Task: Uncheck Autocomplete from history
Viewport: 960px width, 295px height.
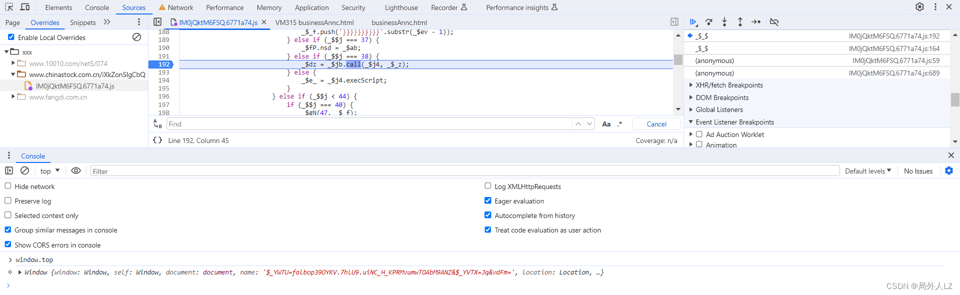Action: click(x=488, y=215)
